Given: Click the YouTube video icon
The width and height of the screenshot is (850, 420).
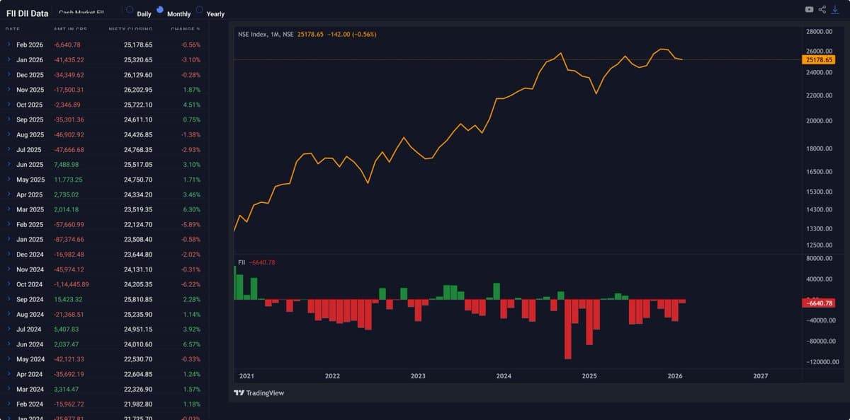Looking at the screenshot, I should [x=809, y=9].
